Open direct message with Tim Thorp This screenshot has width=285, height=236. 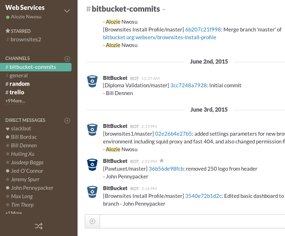tap(22, 205)
